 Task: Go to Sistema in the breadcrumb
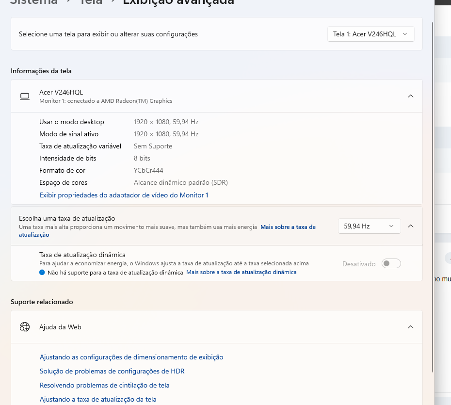tap(34, 2)
